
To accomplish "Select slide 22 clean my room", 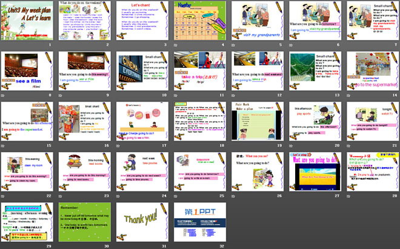I will (27, 171).
